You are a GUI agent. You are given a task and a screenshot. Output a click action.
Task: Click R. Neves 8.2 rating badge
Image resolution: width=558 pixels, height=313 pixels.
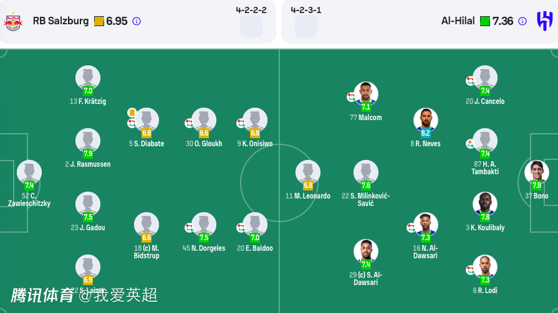[x=426, y=133]
